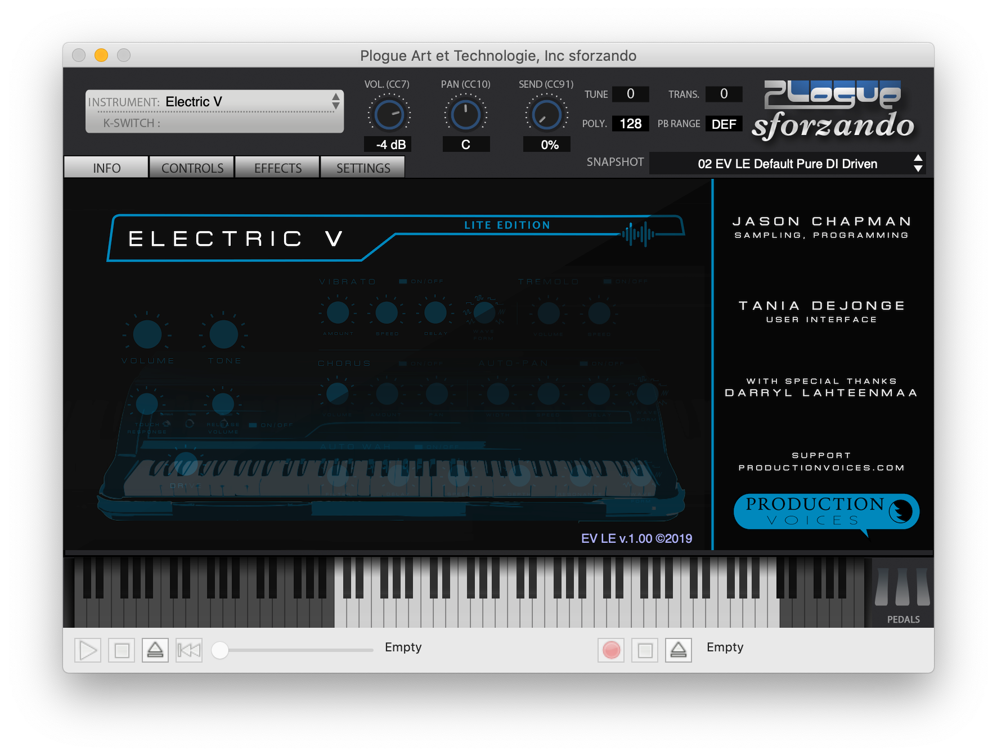
Task: Switch to the CONTROLS tab
Action: [x=192, y=168]
